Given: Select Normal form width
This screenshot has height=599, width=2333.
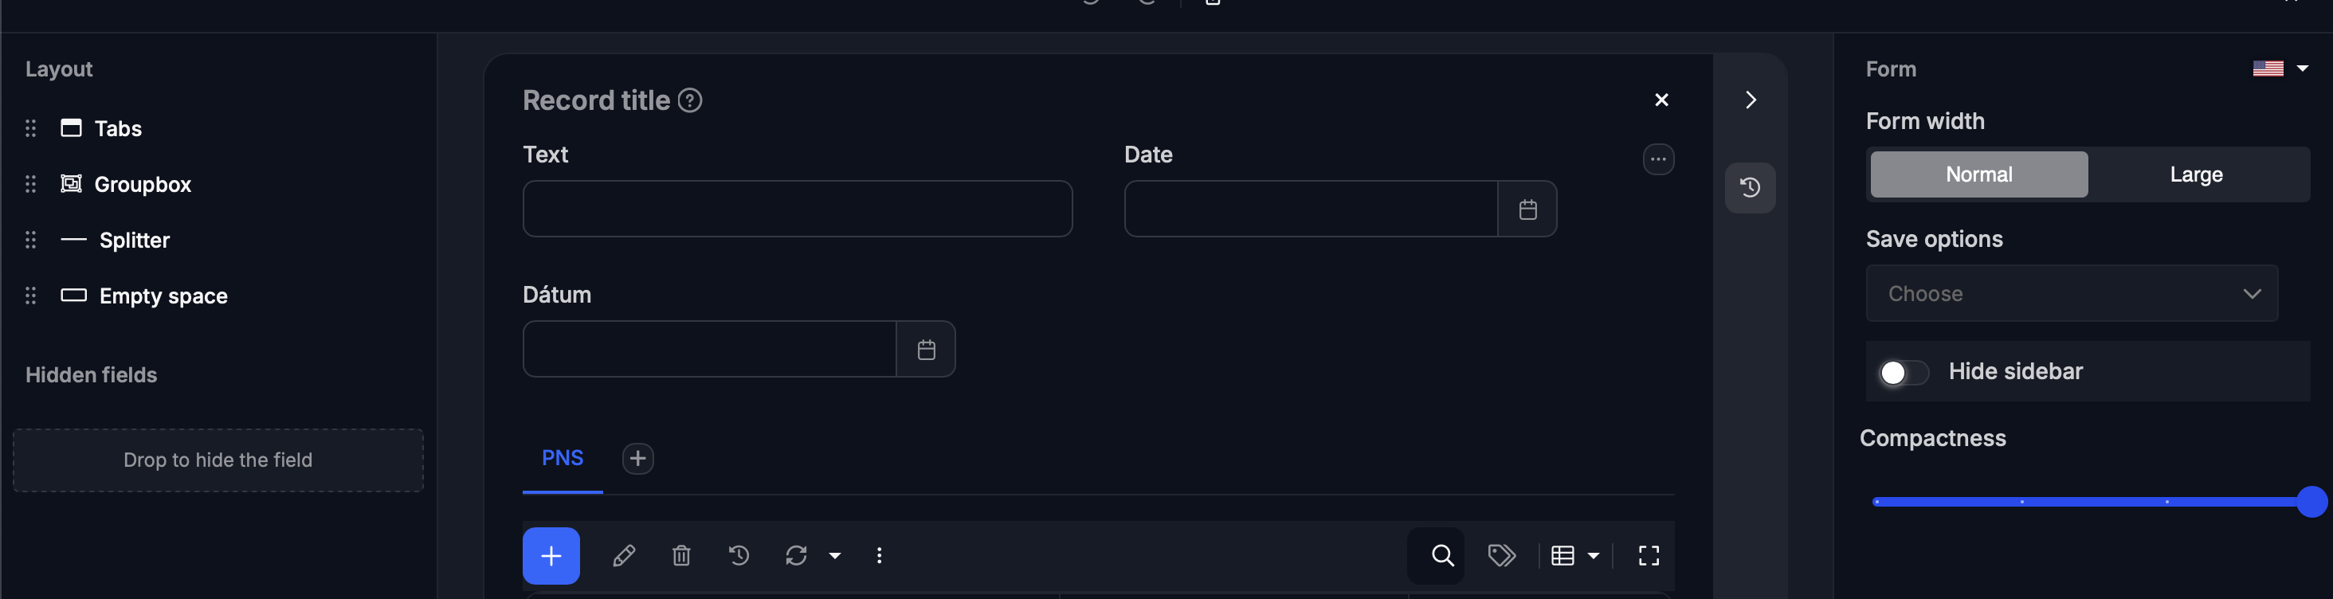Looking at the screenshot, I should click(1979, 174).
